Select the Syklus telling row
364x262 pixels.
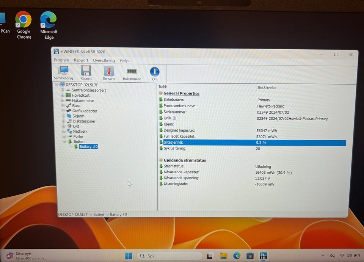[253, 149]
